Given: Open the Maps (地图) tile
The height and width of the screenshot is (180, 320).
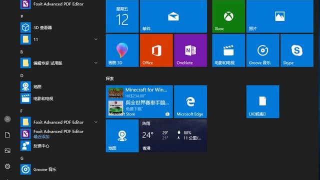Looking at the screenshot, I should [122, 135].
